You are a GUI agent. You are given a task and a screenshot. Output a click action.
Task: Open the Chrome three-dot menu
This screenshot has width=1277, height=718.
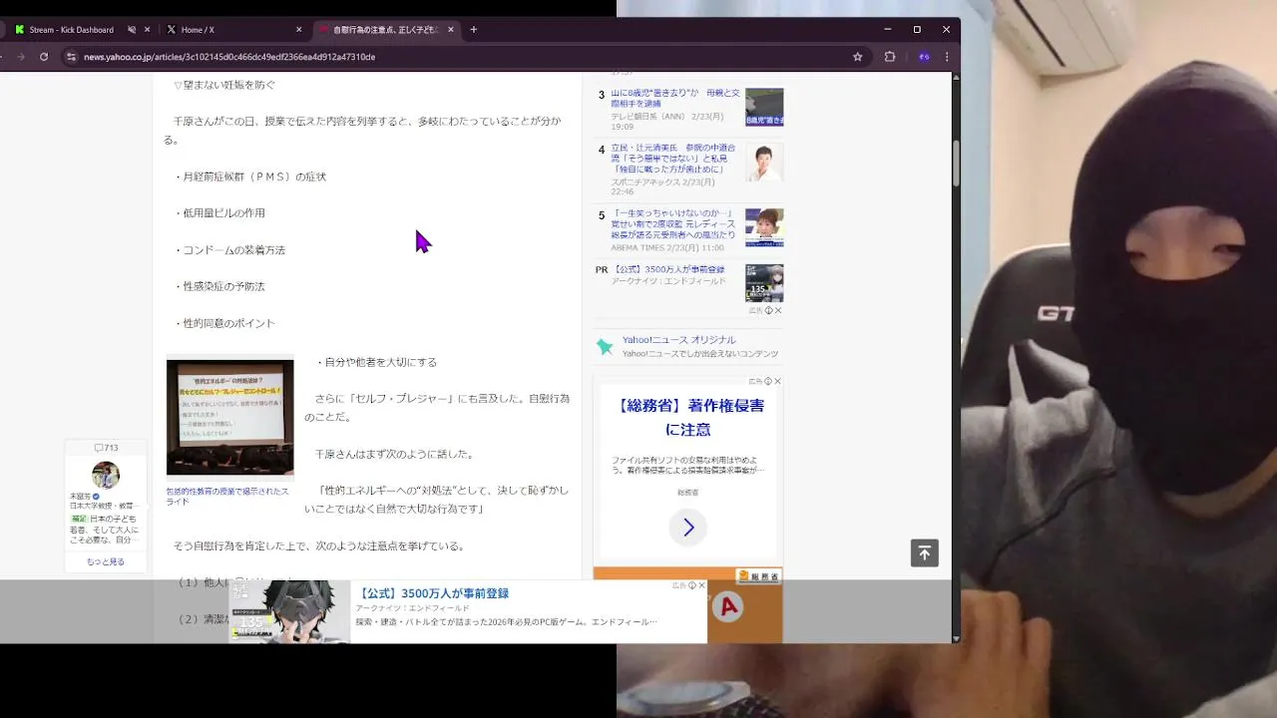pyautogui.click(x=947, y=57)
